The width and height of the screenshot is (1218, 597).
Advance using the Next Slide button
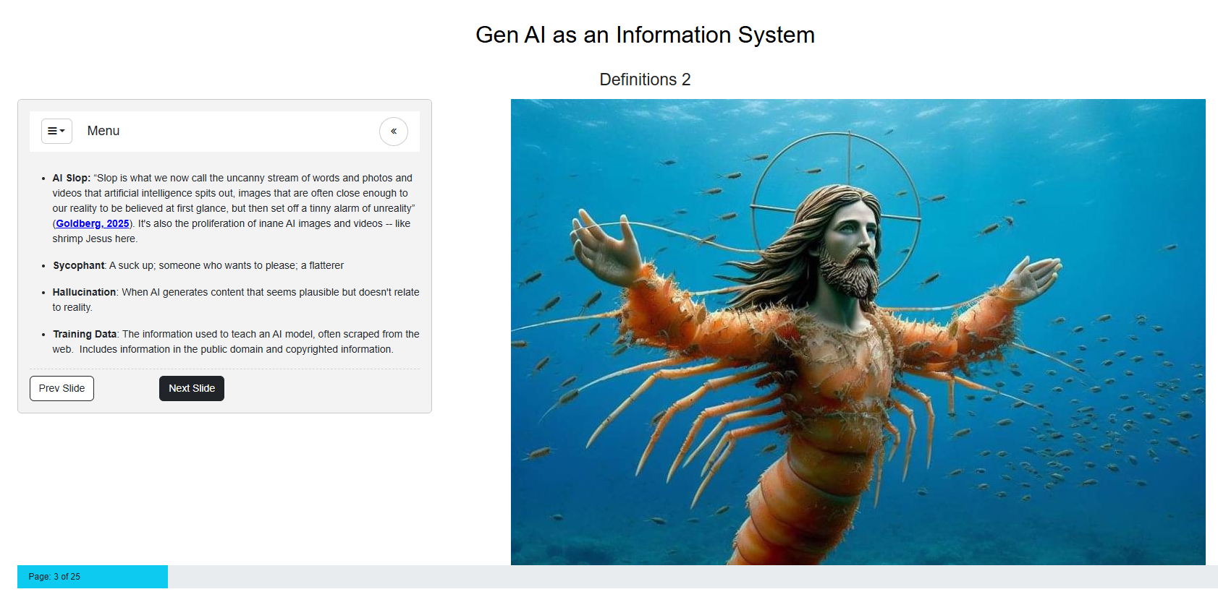[x=191, y=388]
